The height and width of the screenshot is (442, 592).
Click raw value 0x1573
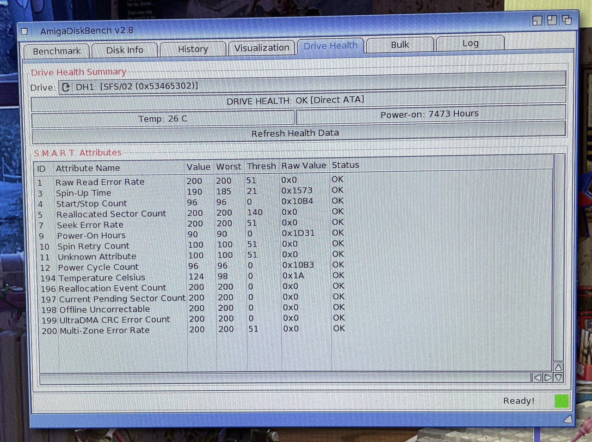[x=297, y=190]
